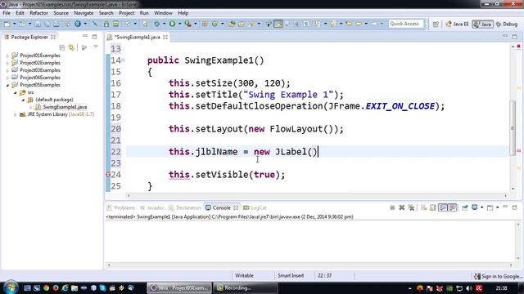The height and width of the screenshot is (294, 524).
Task: Click the Android SDK Manager icon
Action: click(106, 24)
